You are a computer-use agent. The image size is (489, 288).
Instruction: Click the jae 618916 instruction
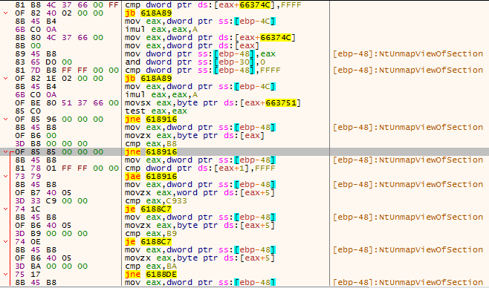tap(151, 176)
